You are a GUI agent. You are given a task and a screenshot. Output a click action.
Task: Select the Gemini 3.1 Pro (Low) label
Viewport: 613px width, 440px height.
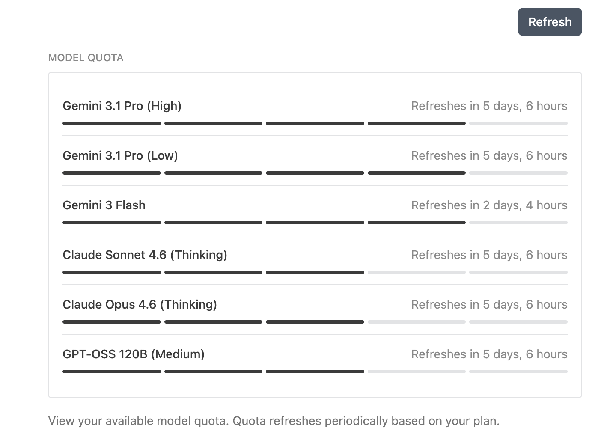point(120,155)
